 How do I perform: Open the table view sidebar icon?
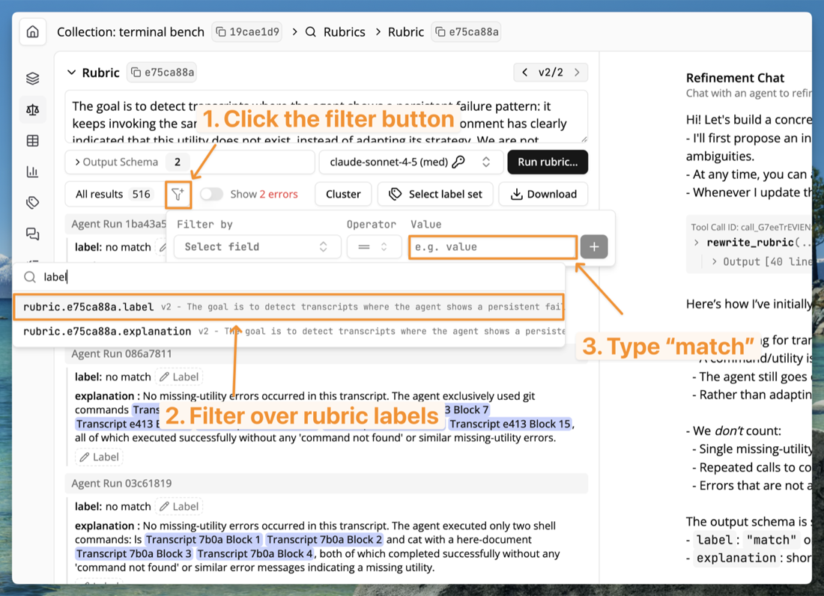pos(32,140)
